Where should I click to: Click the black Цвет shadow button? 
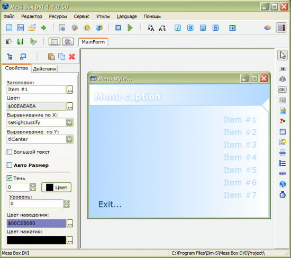pos(56,188)
